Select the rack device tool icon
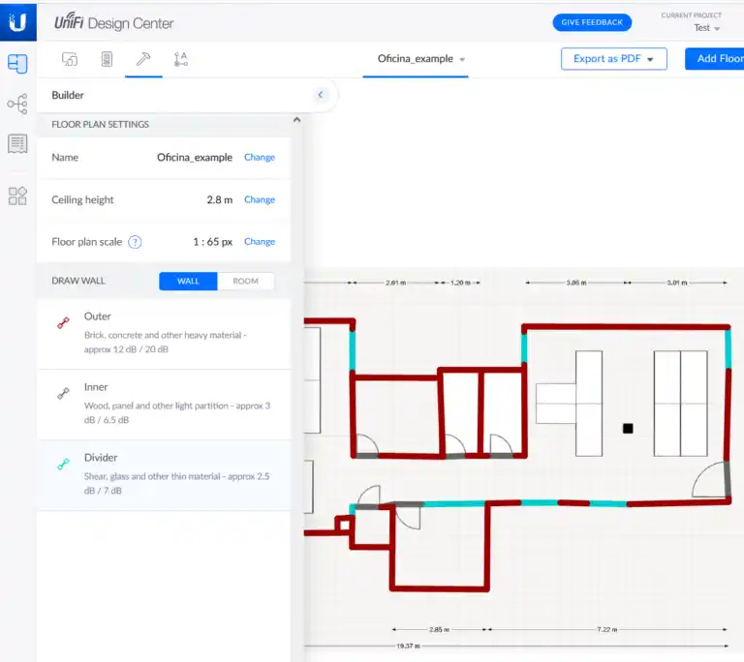Image resolution: width=744 pixels, height=662 pixels. coord(107,59)
